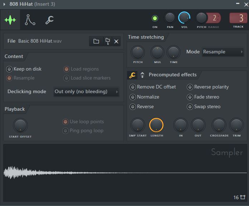Minimize the 808 HiHat window
The width and height of the screenshot is (249, 206).
(x=238, y=4)
